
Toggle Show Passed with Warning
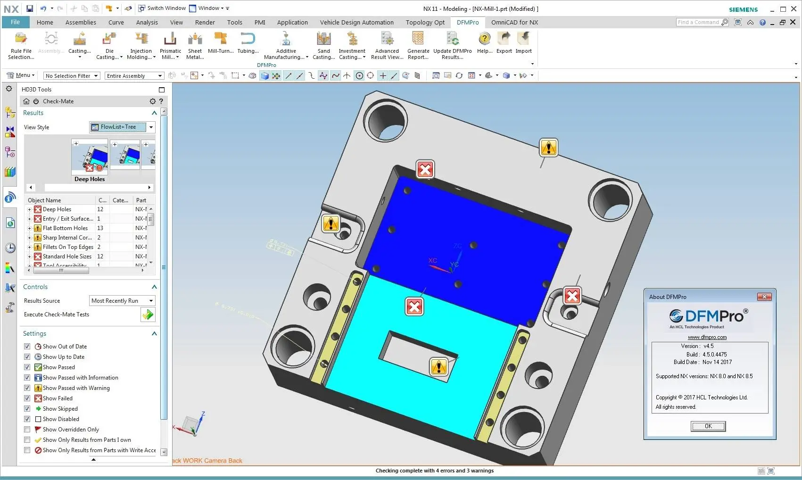coord(27,388)
